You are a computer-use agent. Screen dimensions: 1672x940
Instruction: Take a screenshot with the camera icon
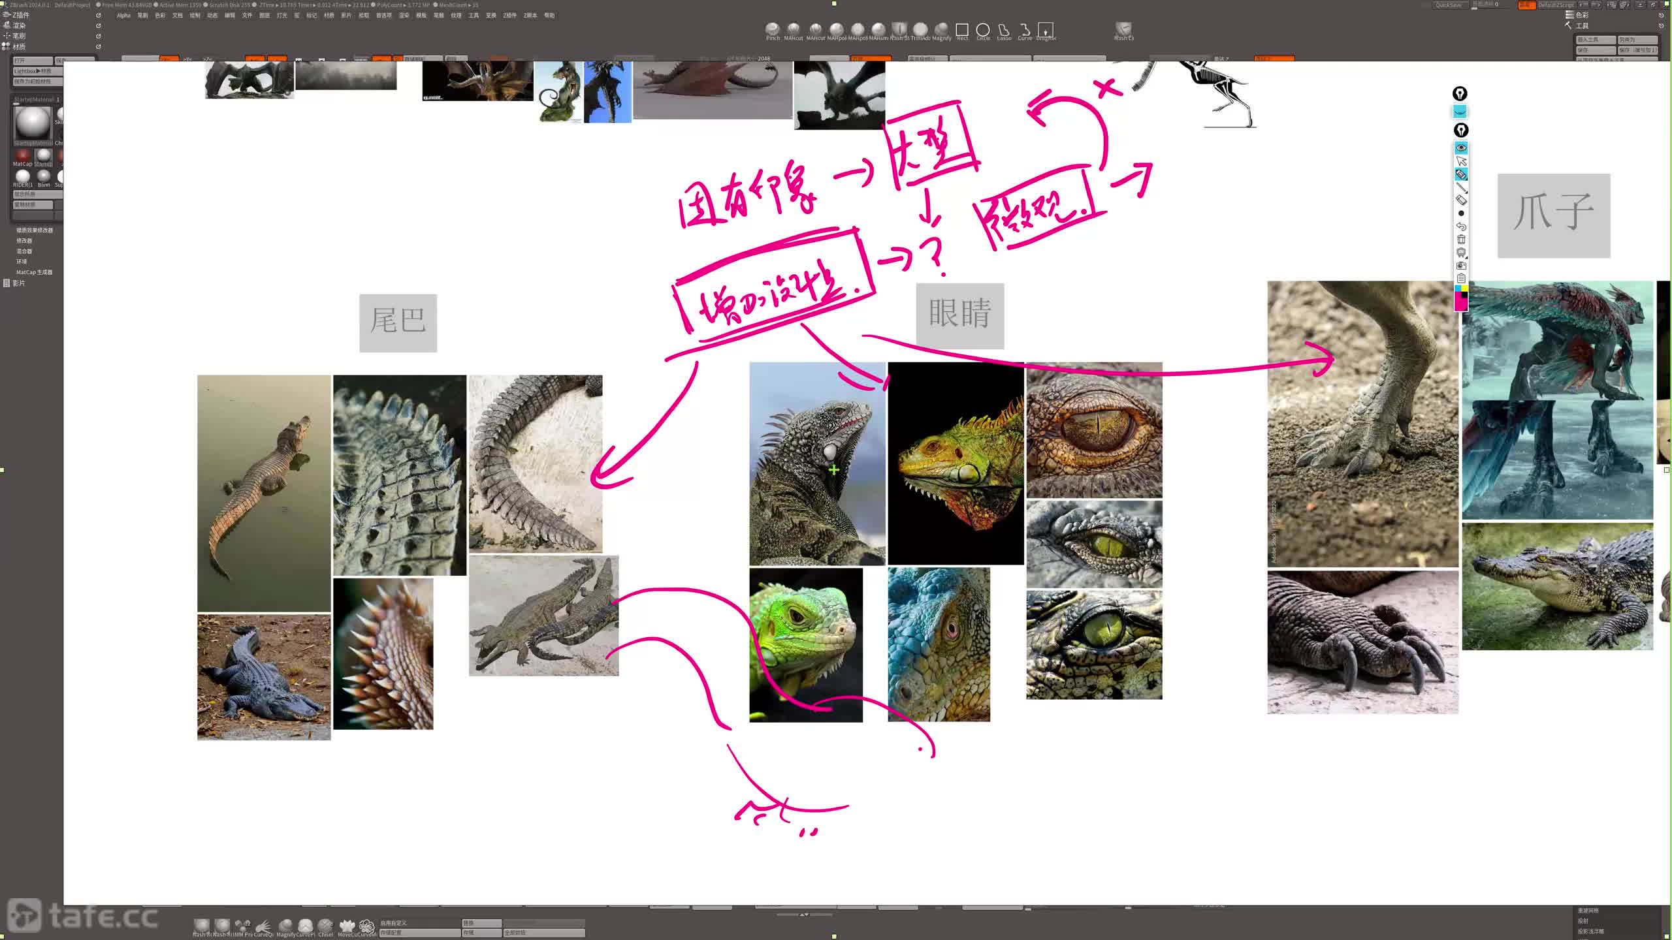[1461, 266]
